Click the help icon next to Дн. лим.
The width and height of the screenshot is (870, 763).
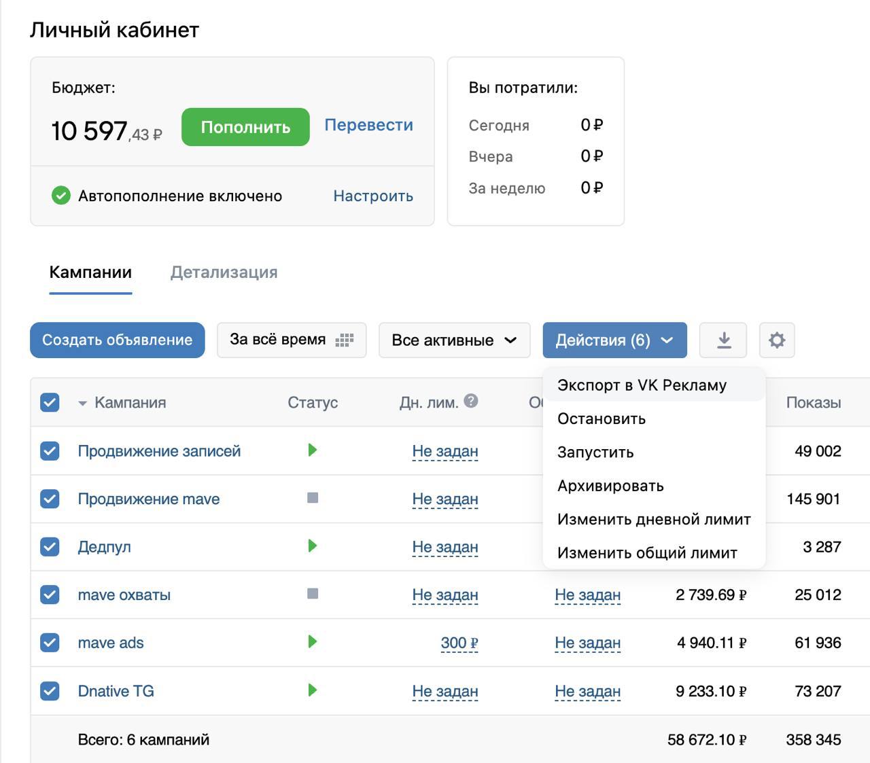(x=471, y=401)
